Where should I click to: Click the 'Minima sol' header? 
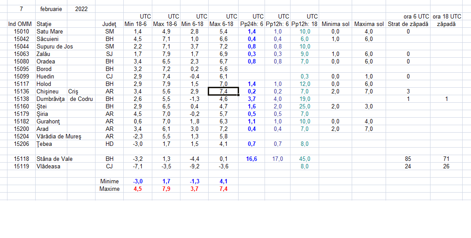[x=335, y=24]
